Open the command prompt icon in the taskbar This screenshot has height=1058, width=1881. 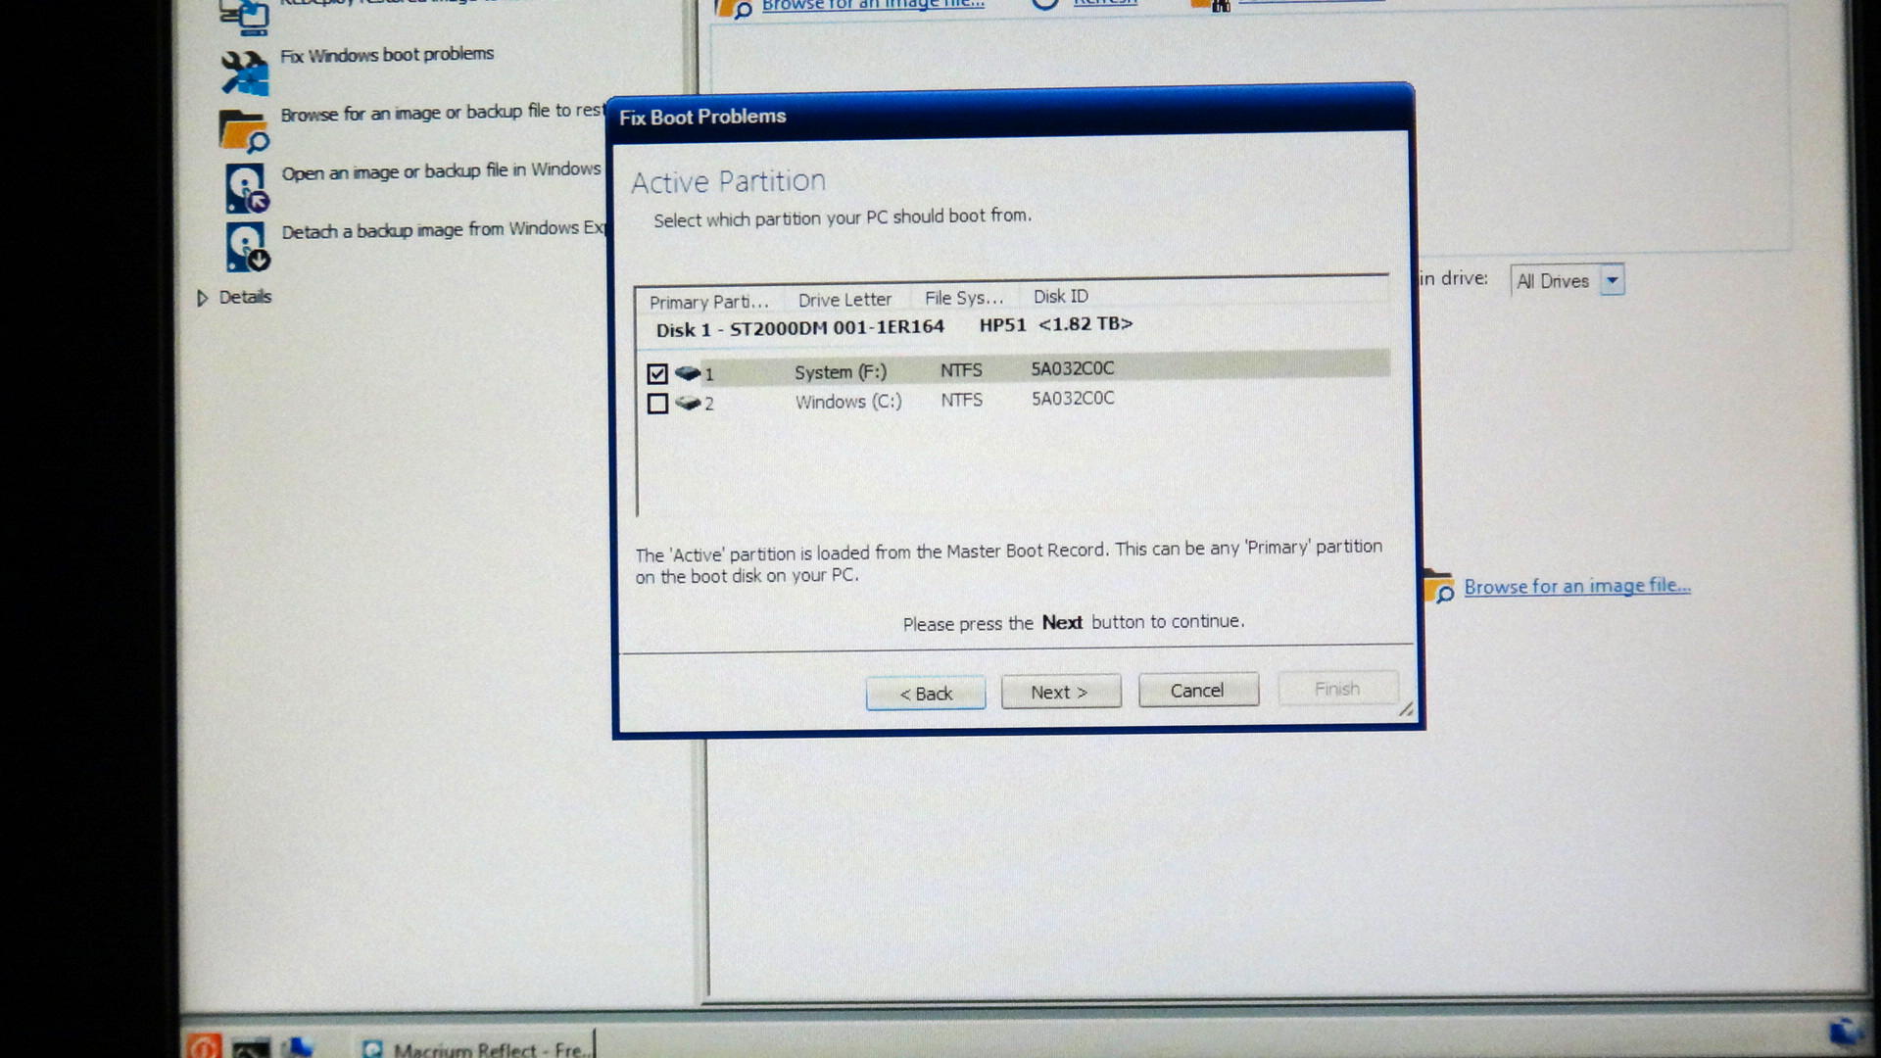(x=251, y=1048)
